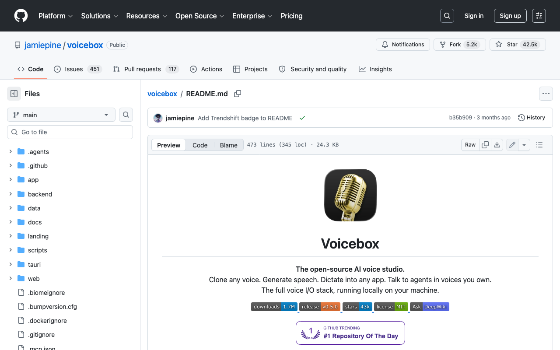Screen dimensions: 560x350
Task: View the green commit status checkmark
Action: pos(302,118)
